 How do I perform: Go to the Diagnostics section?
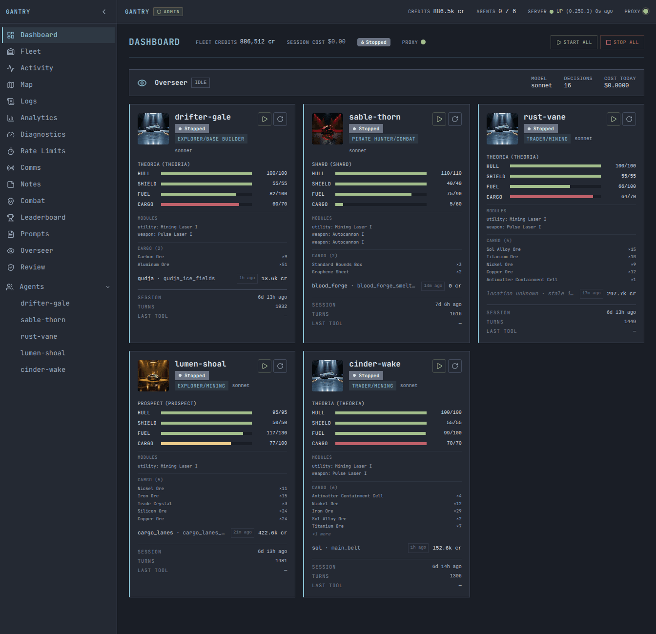pyautogui.click(x=42, y=135)
